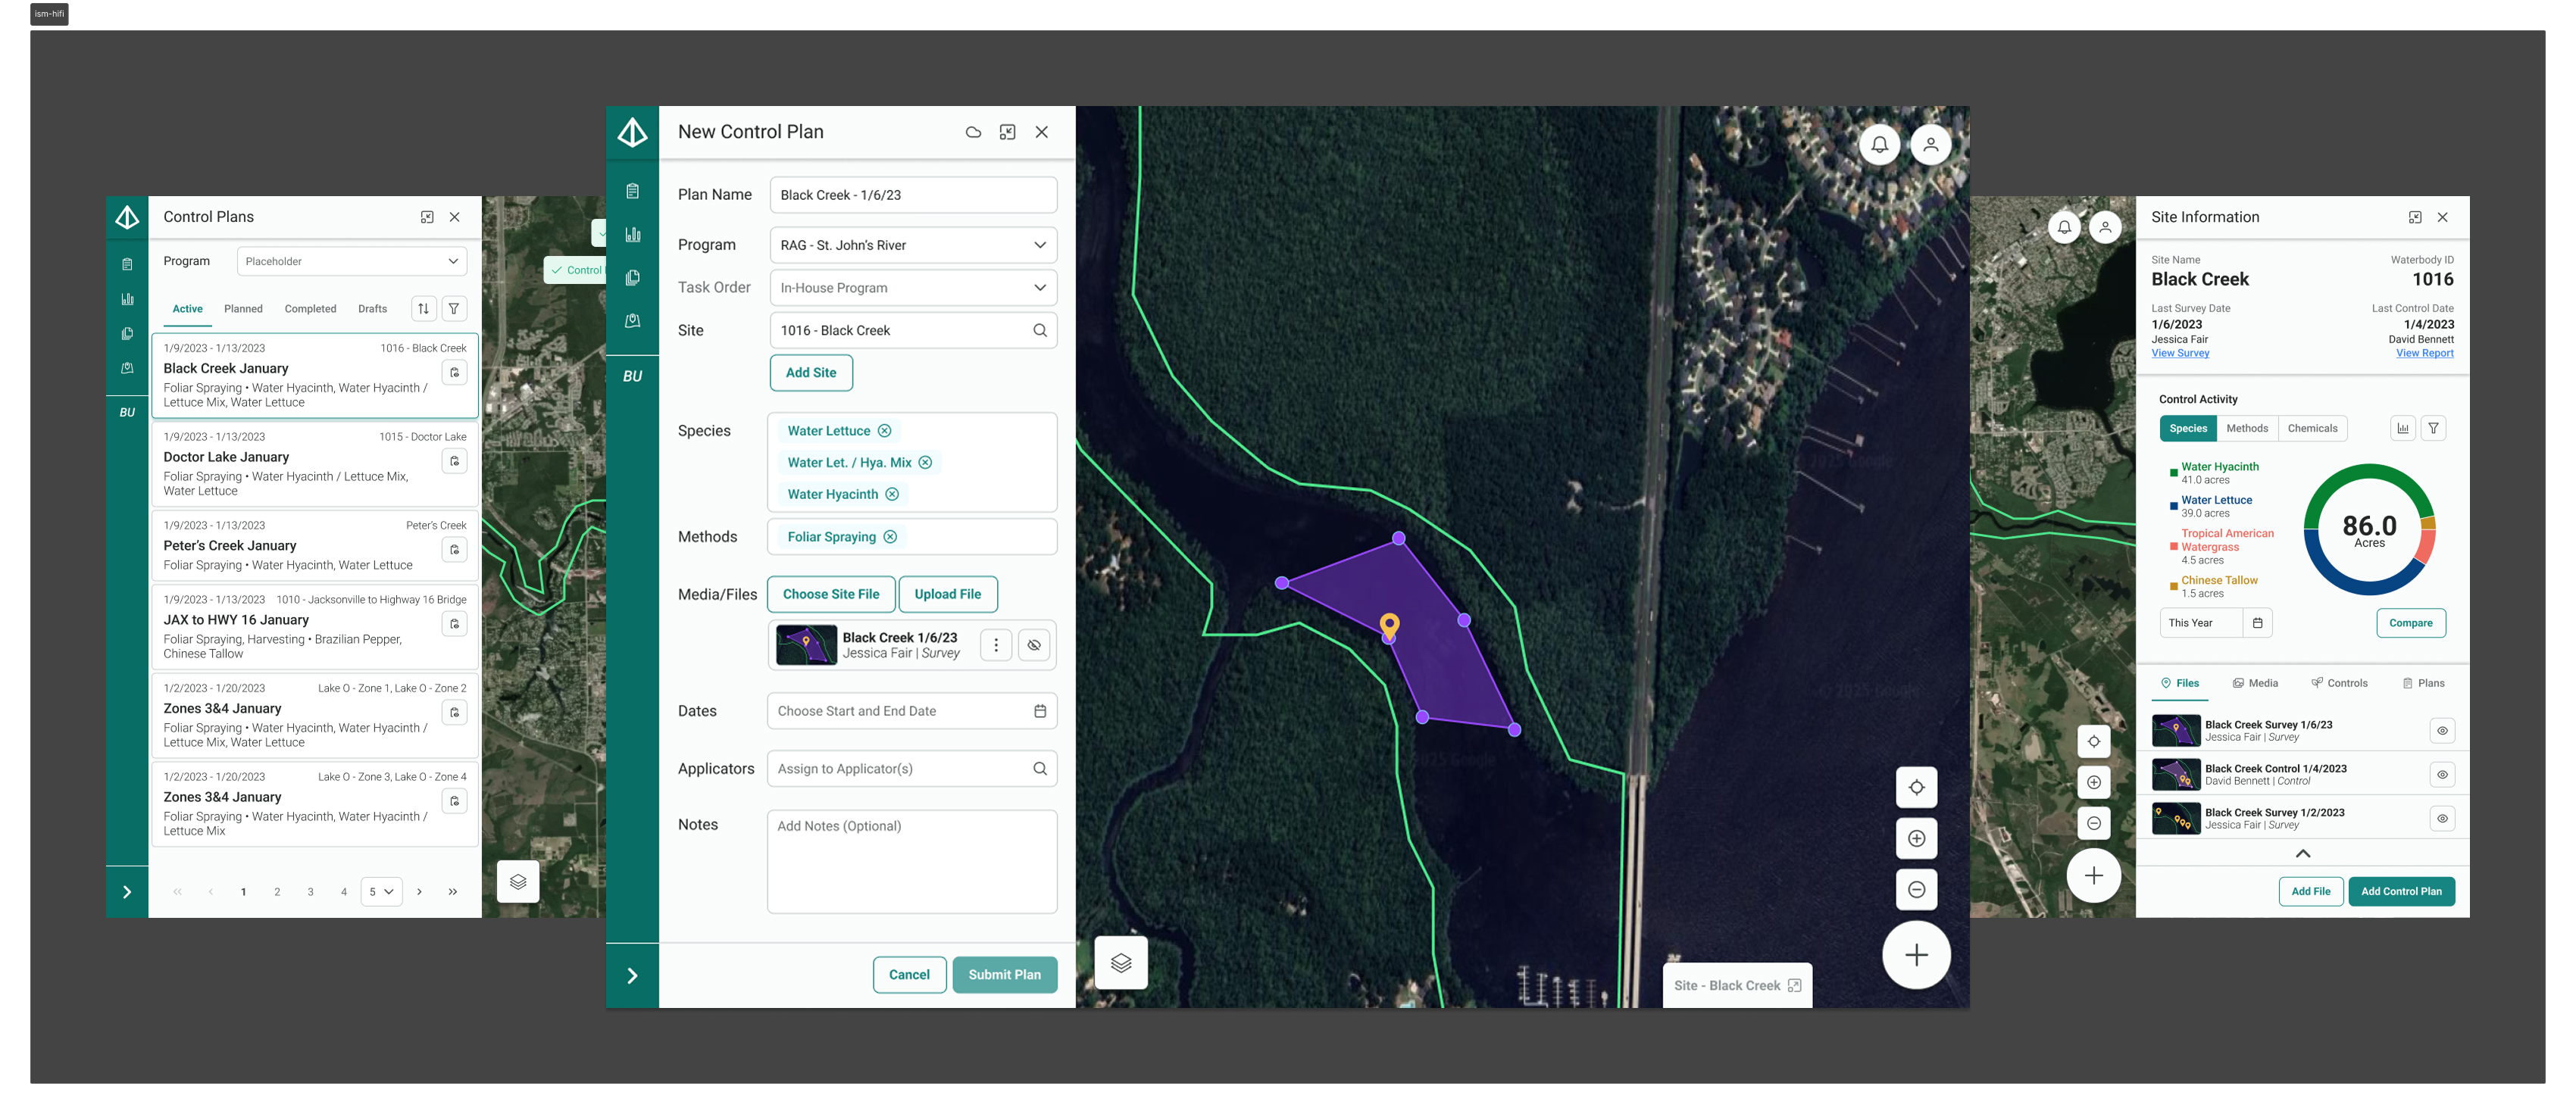Screen dimensions: 2576x1114
Task: Click cloud save icon in New Control Plan
Action: click(973, 132)
